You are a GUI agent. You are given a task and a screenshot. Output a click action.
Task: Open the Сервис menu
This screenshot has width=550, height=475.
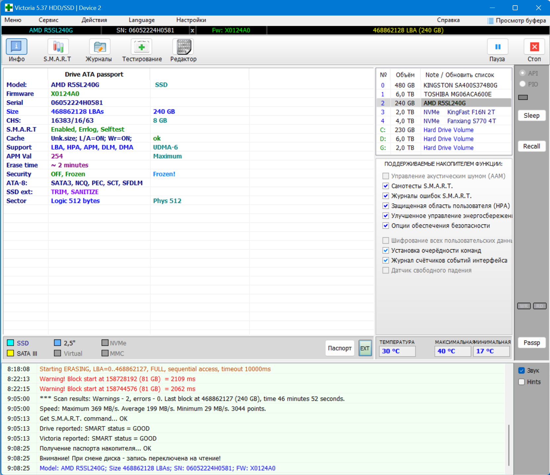(49, 20)
